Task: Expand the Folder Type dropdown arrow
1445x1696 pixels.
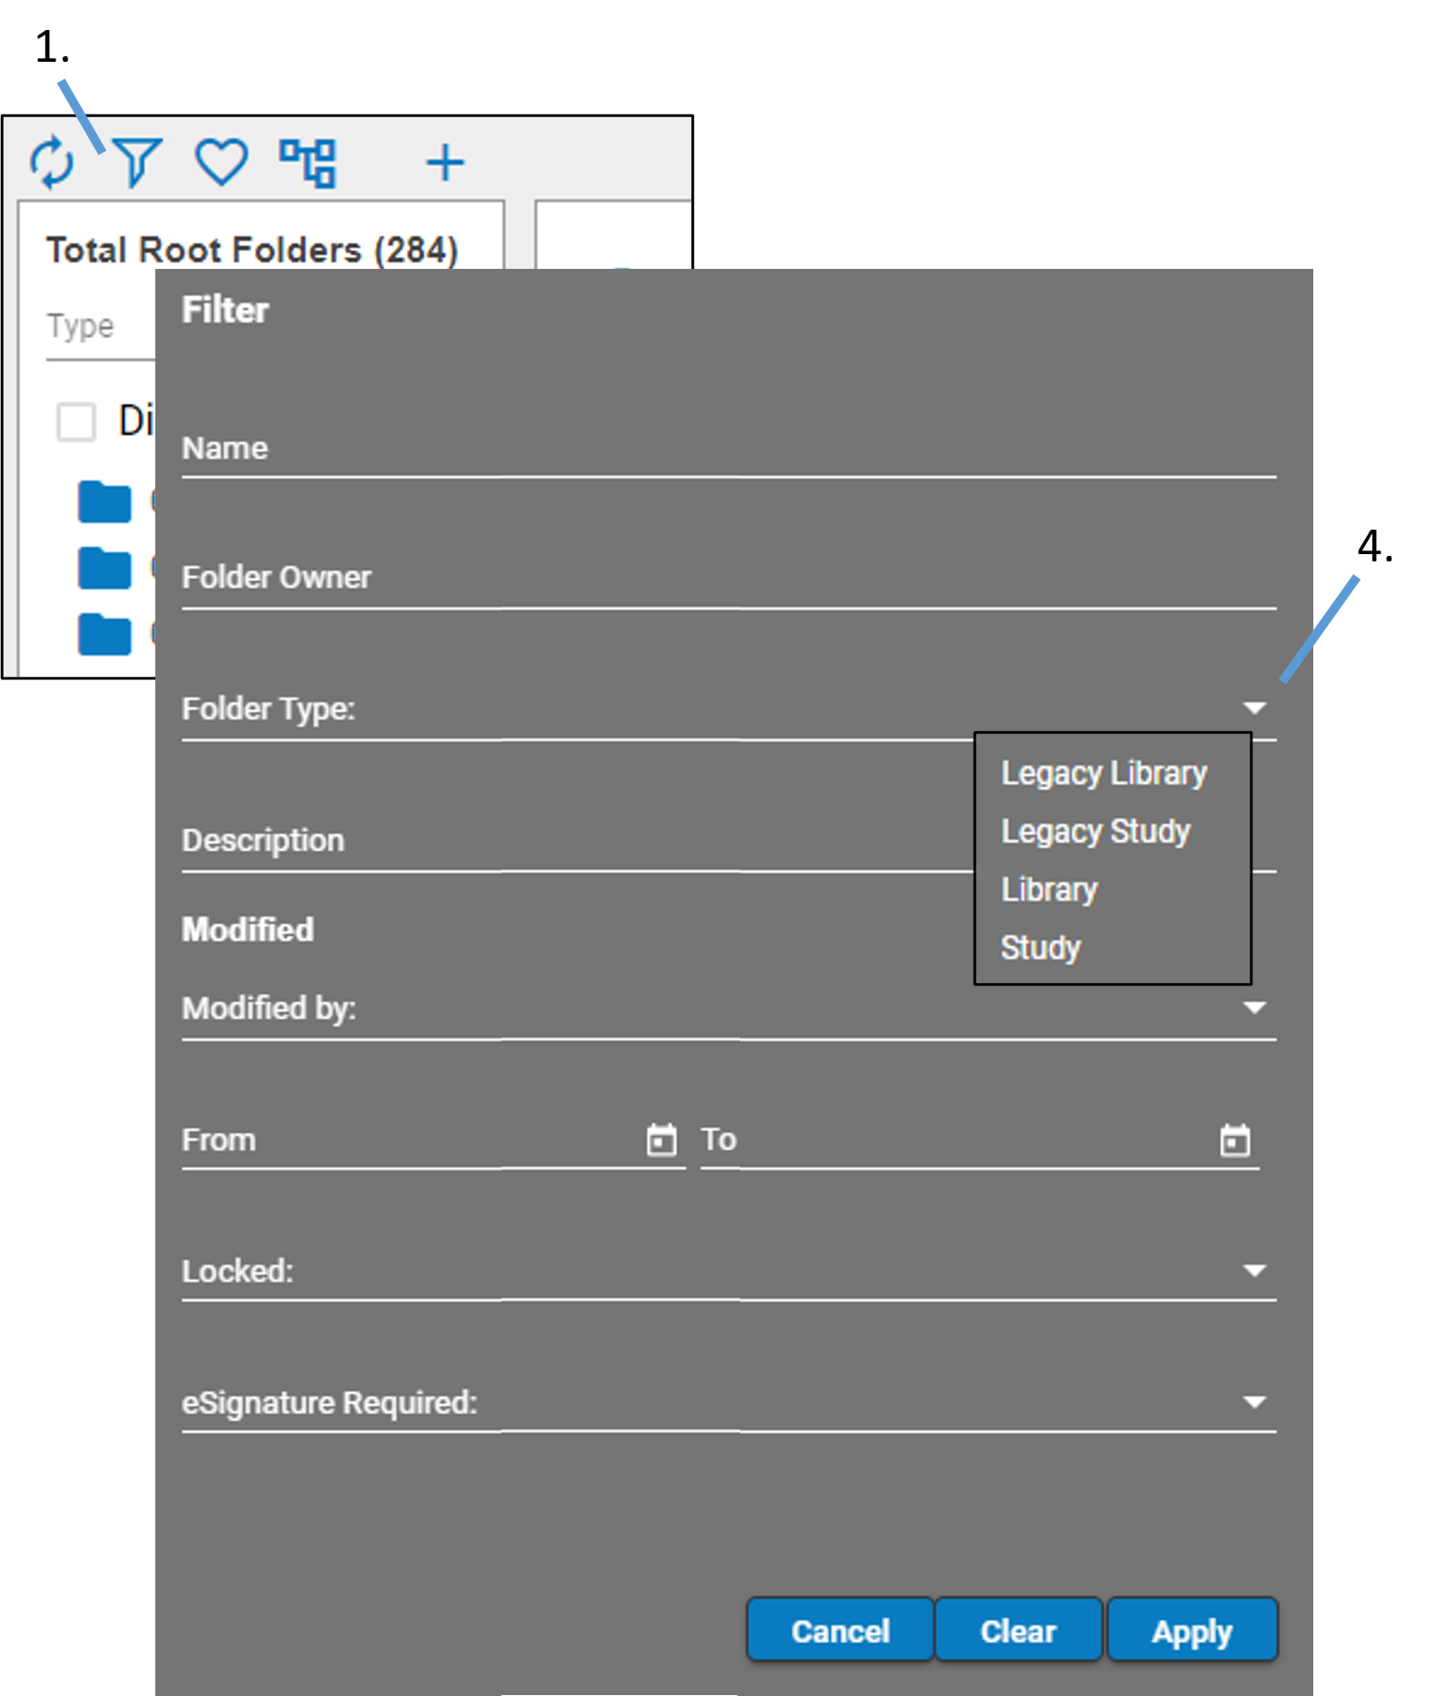Action: [x=1254, y=708]
